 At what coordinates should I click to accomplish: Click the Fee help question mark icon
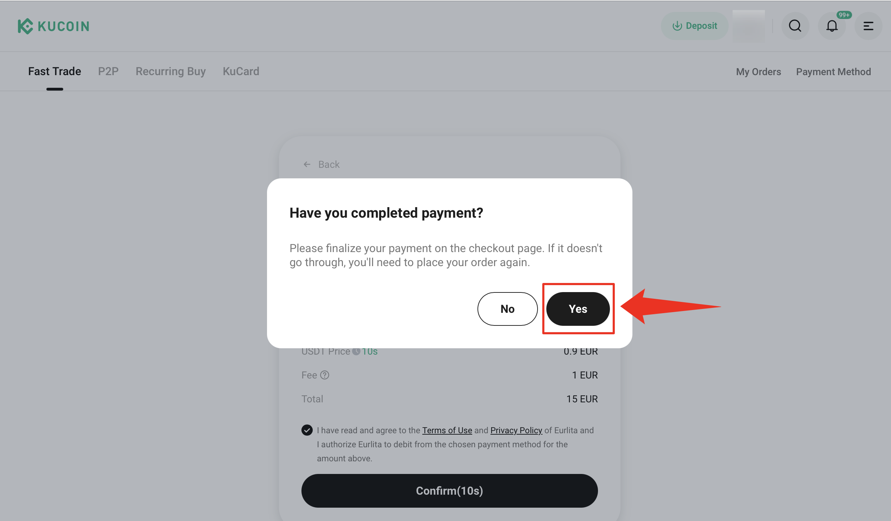click(x=324, y=375)
